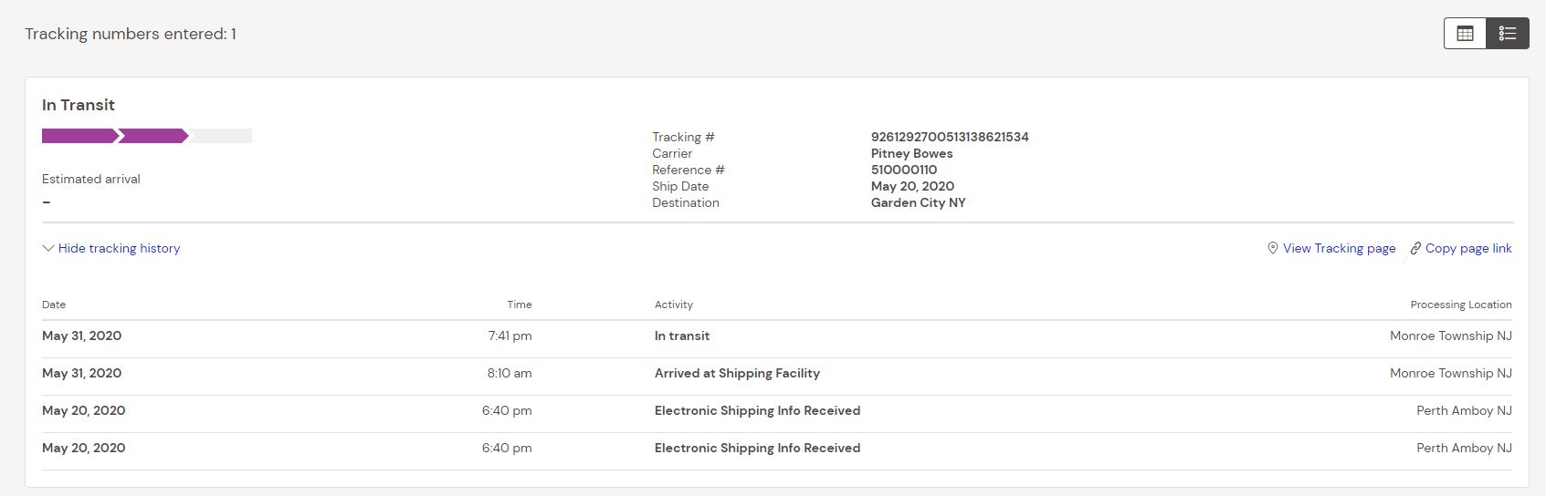Select the Arrived at Shipping Facility row
This screenshot has width=1546, height=496.
click(737, 373)
